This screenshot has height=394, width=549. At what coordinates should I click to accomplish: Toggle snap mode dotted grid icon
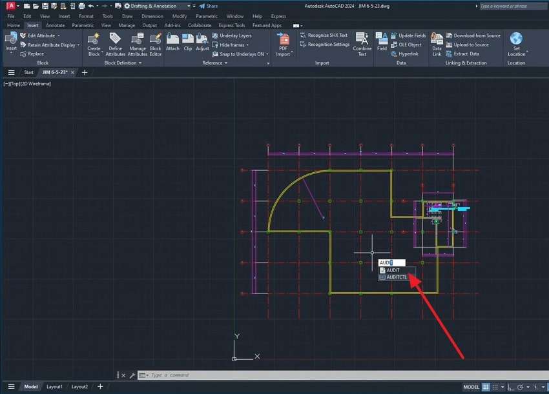(x=495, y=387)
